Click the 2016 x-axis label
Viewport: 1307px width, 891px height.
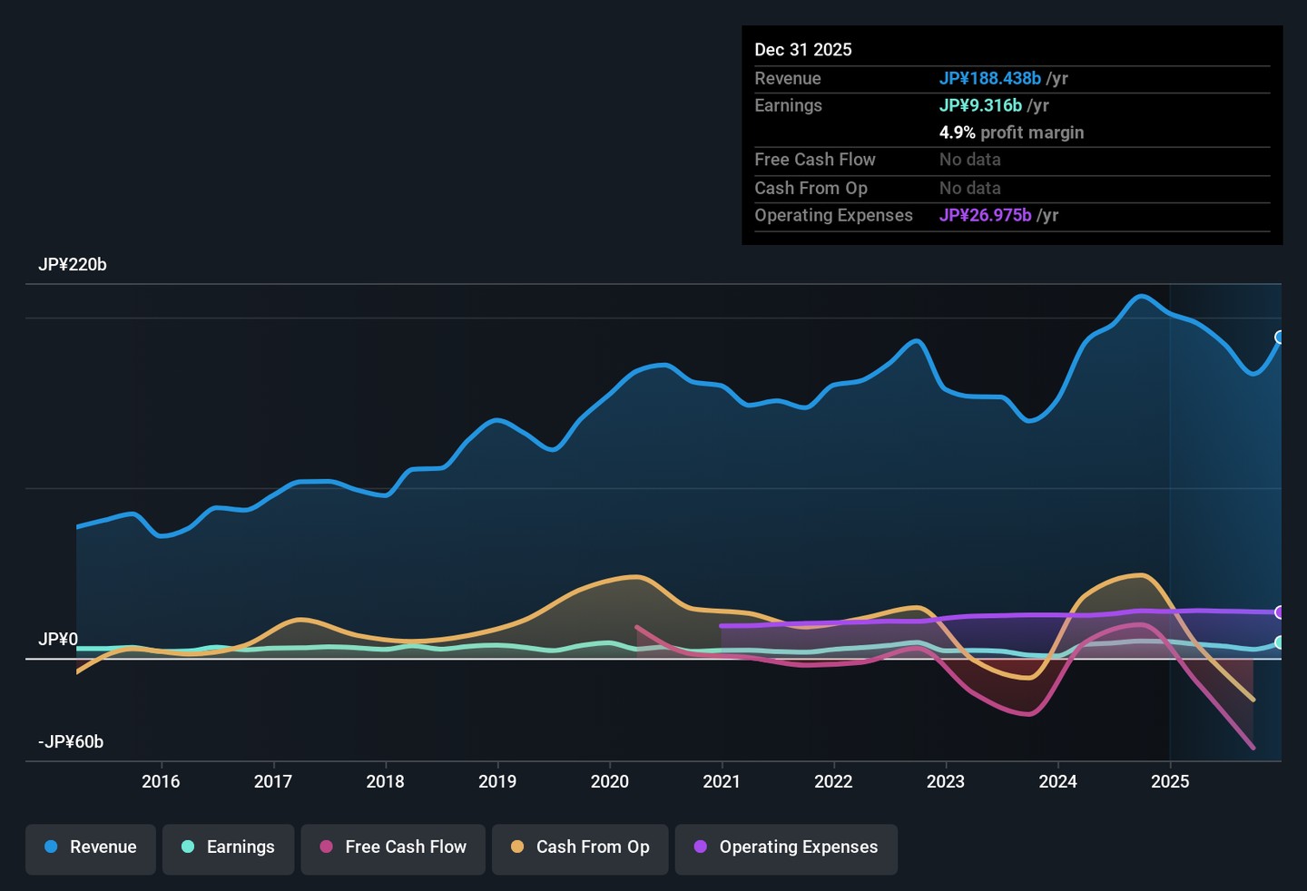click(161, 782)
